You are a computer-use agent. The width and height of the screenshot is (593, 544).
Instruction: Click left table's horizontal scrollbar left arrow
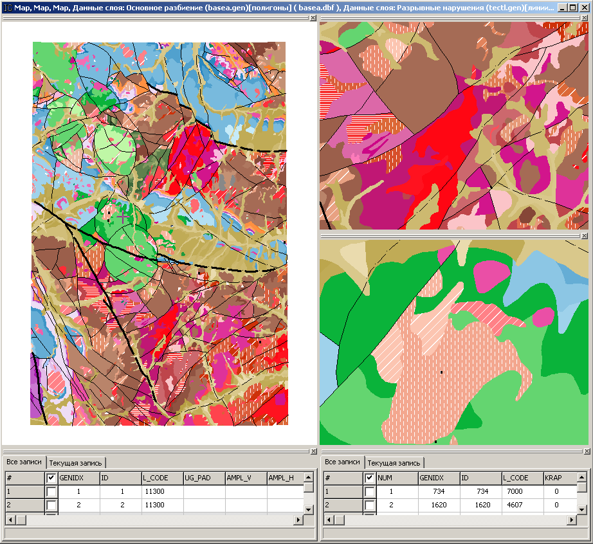point(10,520)
